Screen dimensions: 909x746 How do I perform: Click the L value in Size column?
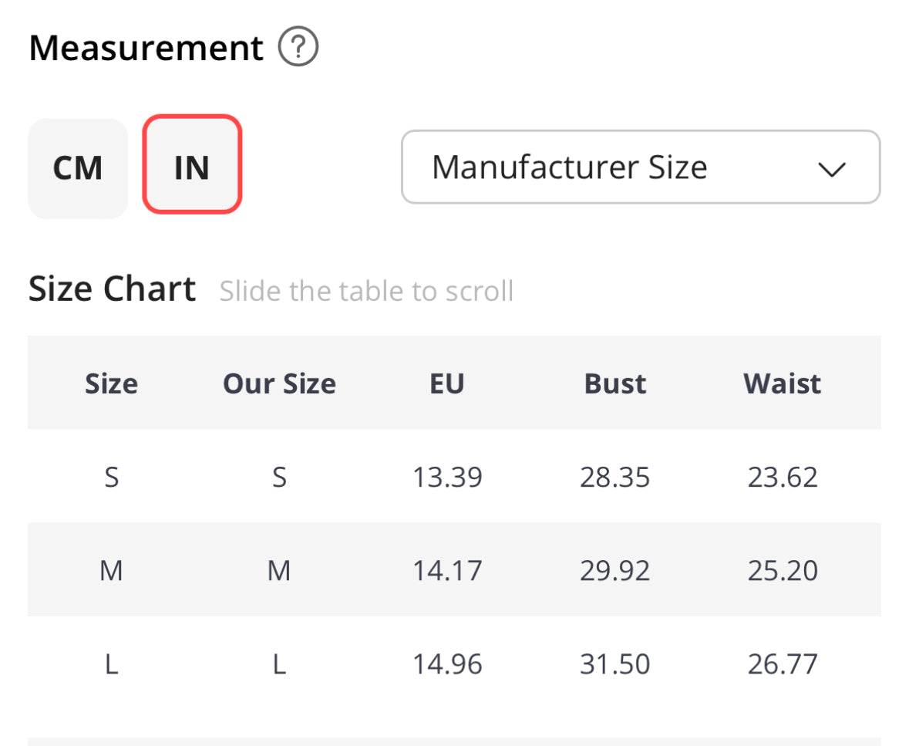pyautogui.click(x=111, y=664)
